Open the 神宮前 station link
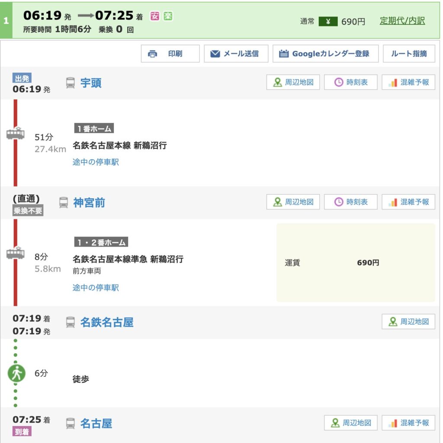The width and height of the screenshot is (443, 443). (x=89, y=202)
